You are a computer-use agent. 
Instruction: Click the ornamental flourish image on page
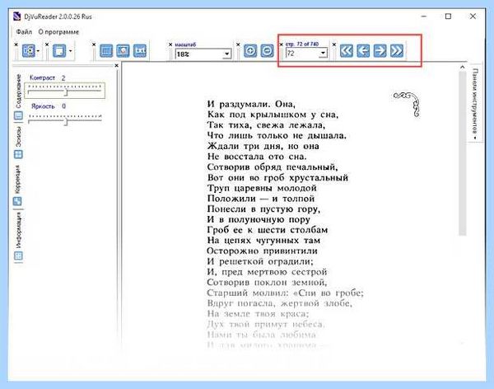coord(407,104)
